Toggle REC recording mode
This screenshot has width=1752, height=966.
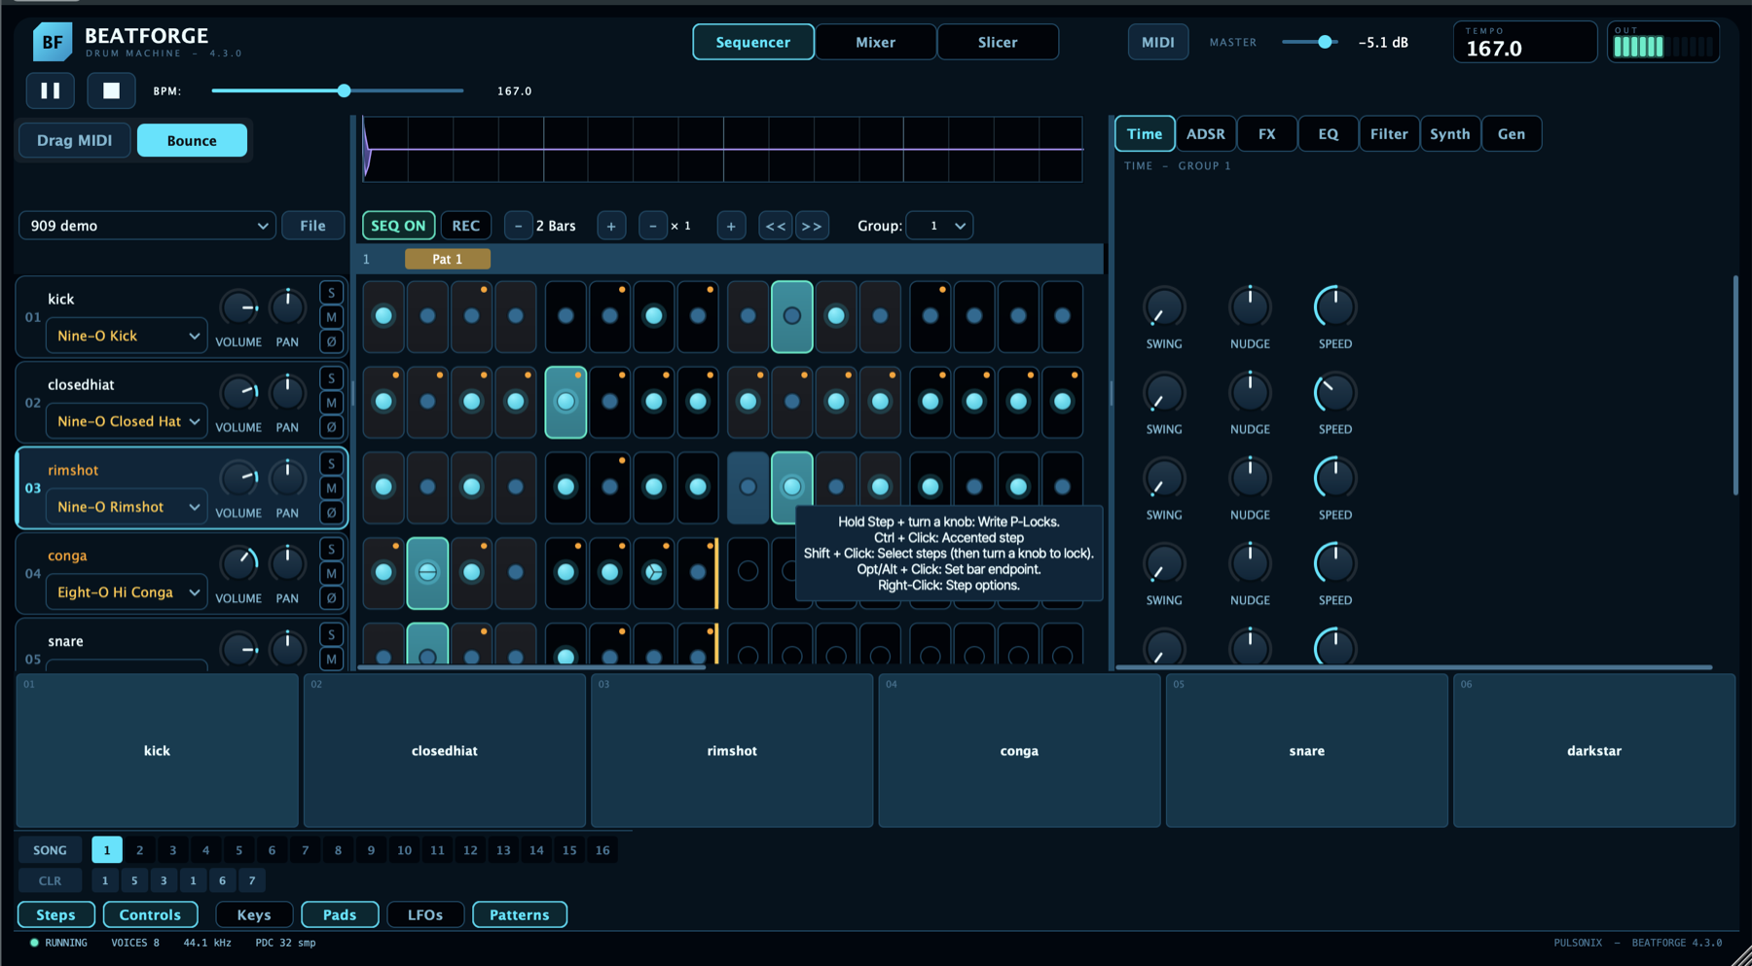(x=466, y=226)
